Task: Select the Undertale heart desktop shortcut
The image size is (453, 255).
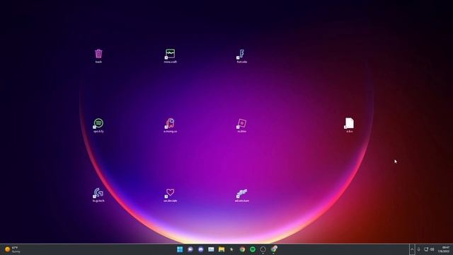Action: [x=170, y=195]
